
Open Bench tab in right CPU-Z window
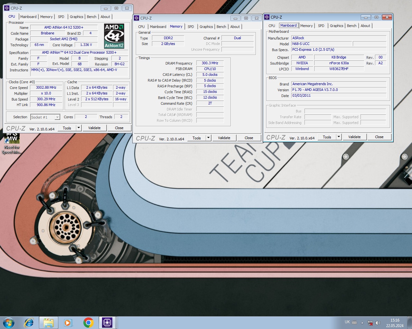352,26
